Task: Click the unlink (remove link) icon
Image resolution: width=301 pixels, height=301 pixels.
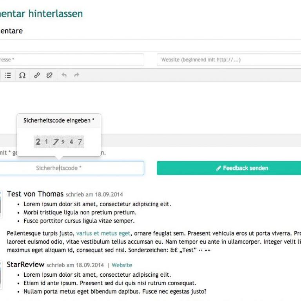Action: point(49,75)
